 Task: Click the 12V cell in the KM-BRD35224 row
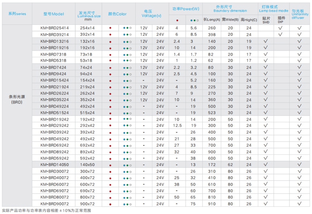pos(144,100)
